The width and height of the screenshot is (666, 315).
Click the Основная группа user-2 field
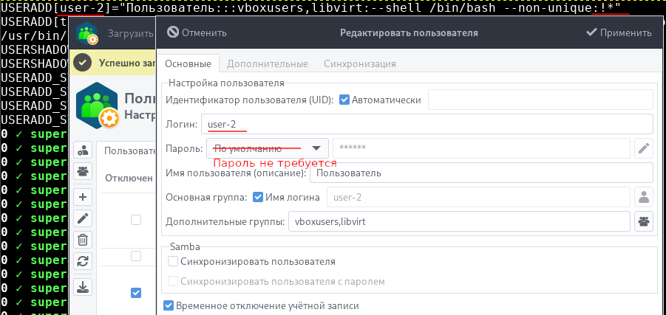tap(478, 197)
